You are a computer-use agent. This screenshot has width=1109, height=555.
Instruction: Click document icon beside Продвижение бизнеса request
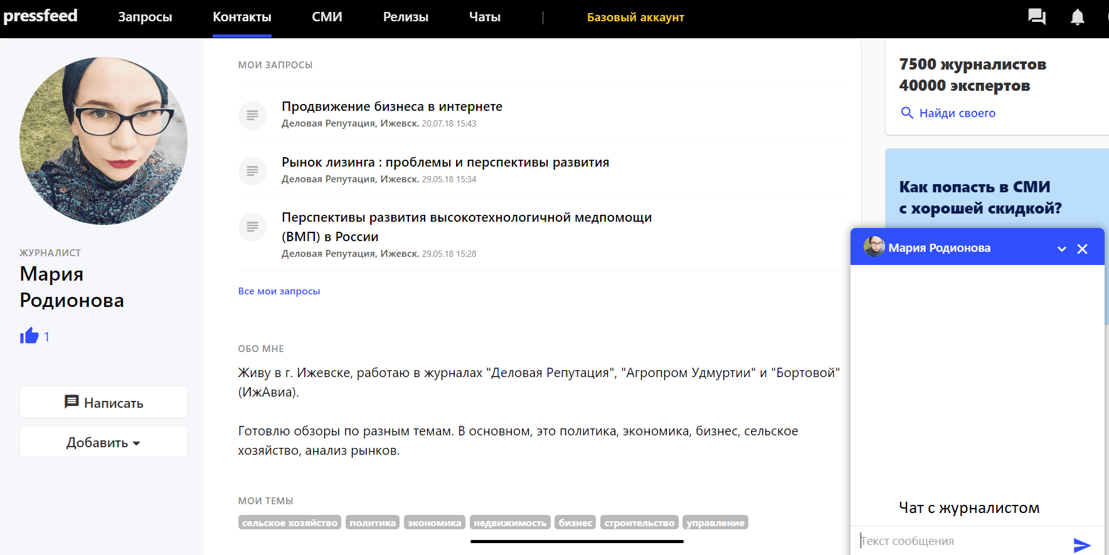(x=252, y=115)
